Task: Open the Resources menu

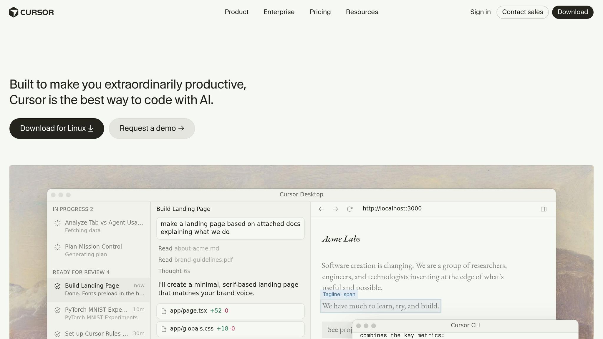Action: pyautogui.click(x=362, y=12)
